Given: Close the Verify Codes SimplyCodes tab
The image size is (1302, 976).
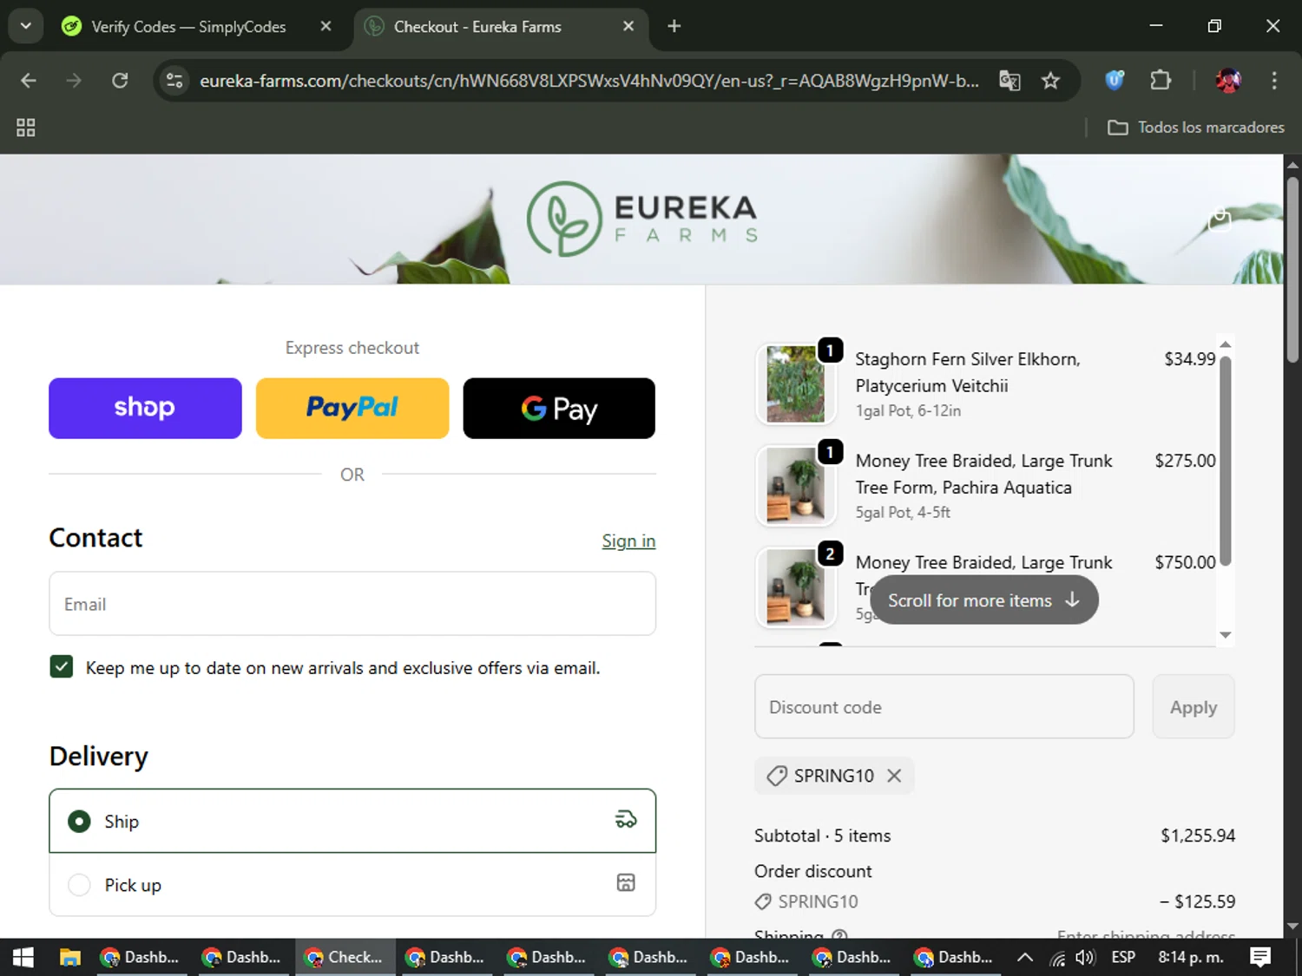Looking at the screenshot, I should (x=325, y=26).
